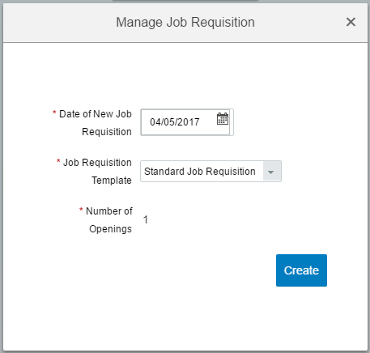This screenshot has height=353, width=370.
Task: Click the Number of Openings value 1
Action: 146,219
